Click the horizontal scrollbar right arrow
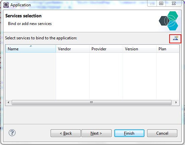 [x=176, y=103]
